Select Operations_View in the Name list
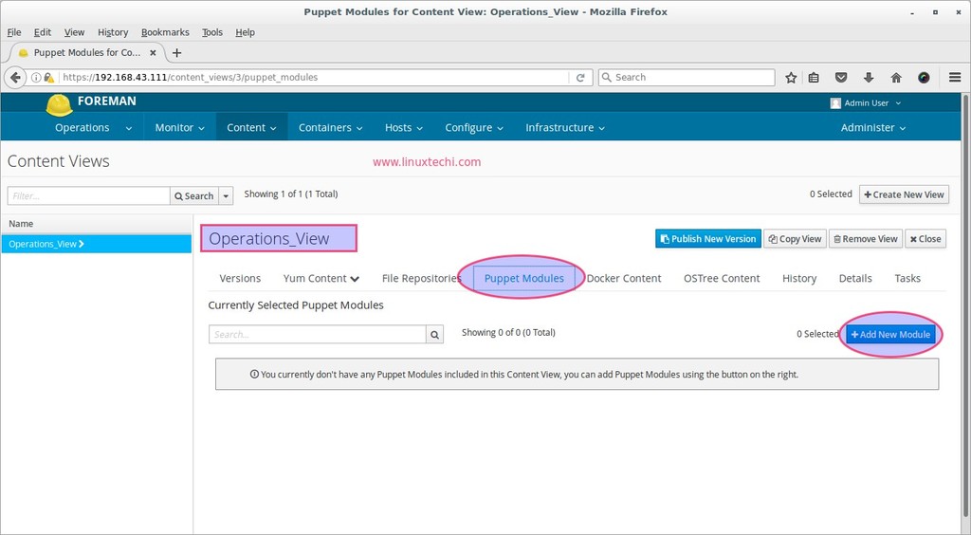The image size is (971, 535). click(97, 244)
